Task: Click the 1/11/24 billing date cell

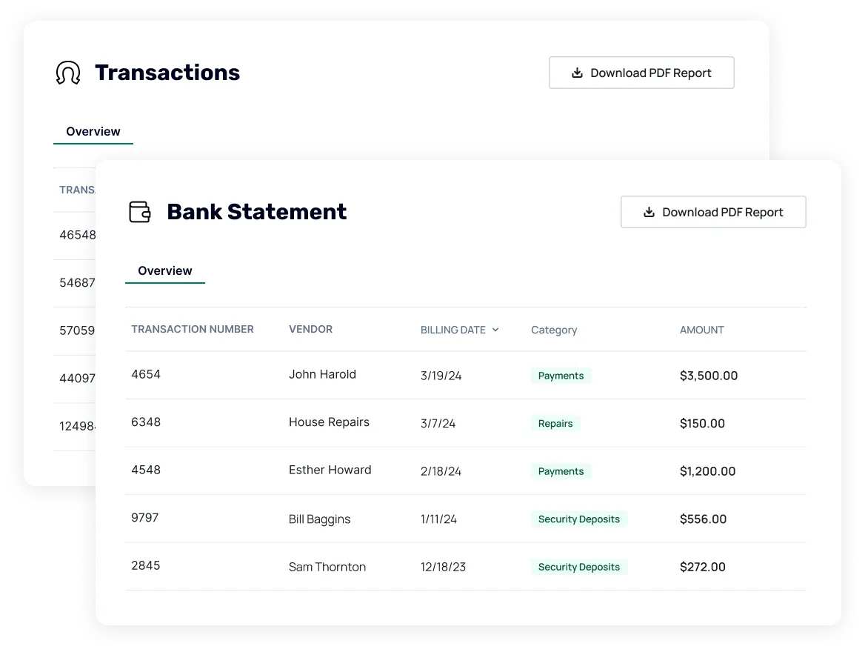Action: point(438,519)
